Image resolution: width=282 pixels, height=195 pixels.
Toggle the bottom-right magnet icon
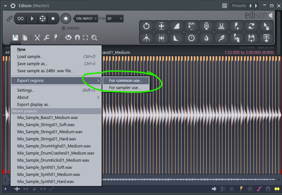point(268,189)
